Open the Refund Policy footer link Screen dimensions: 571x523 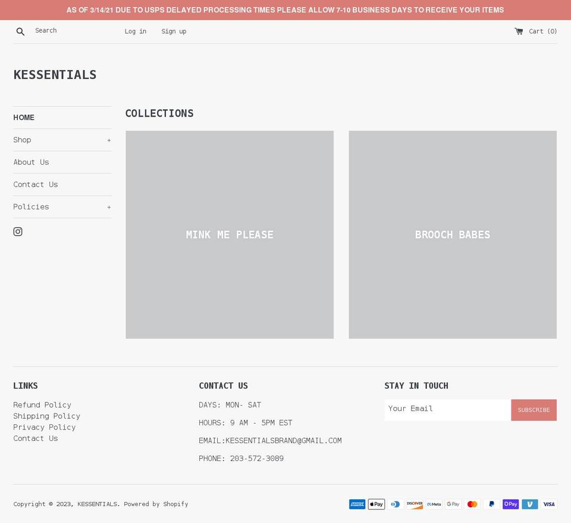[42, 405]
